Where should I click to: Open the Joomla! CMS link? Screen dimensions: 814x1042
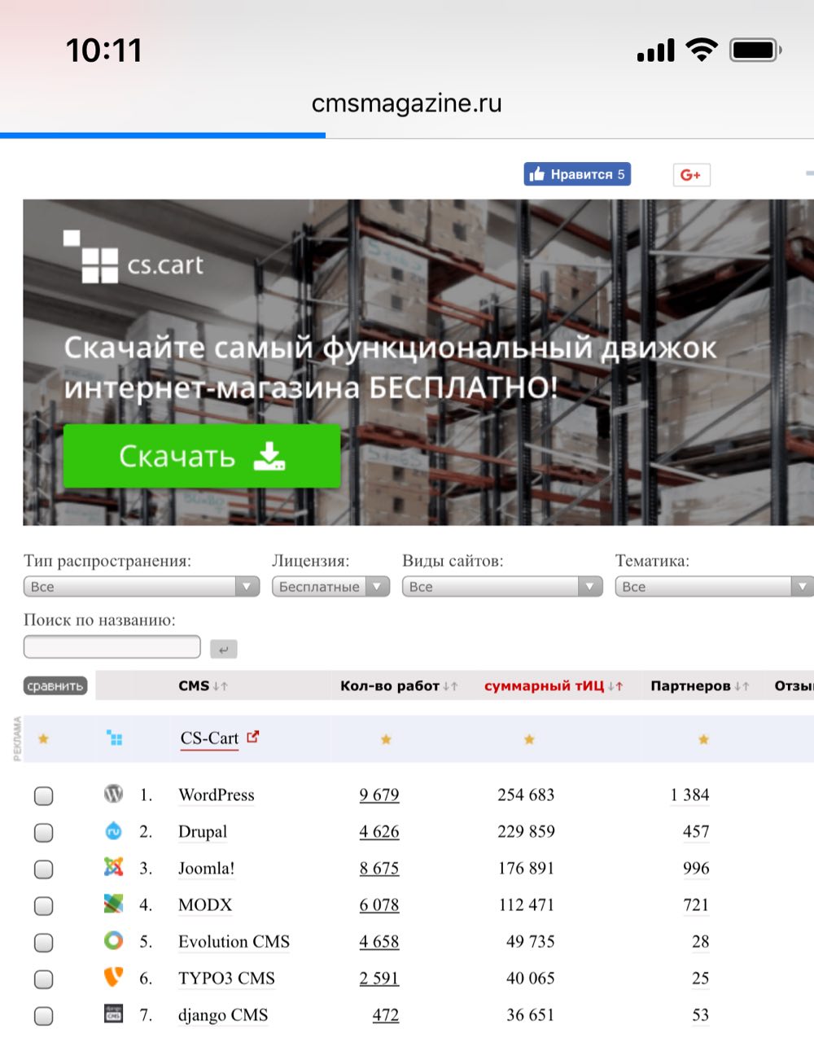(x=207, y=869)
